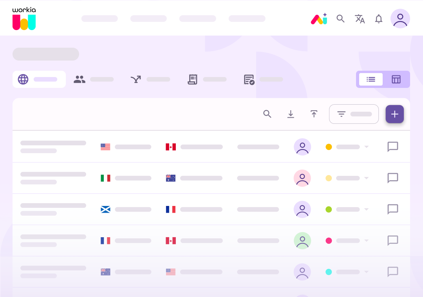
Task: Click the purple avatar in USA-Canada row
Action: [x=302, y=147]
